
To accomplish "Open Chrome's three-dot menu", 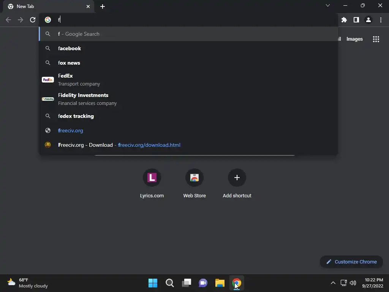I will tap(381, 20).
